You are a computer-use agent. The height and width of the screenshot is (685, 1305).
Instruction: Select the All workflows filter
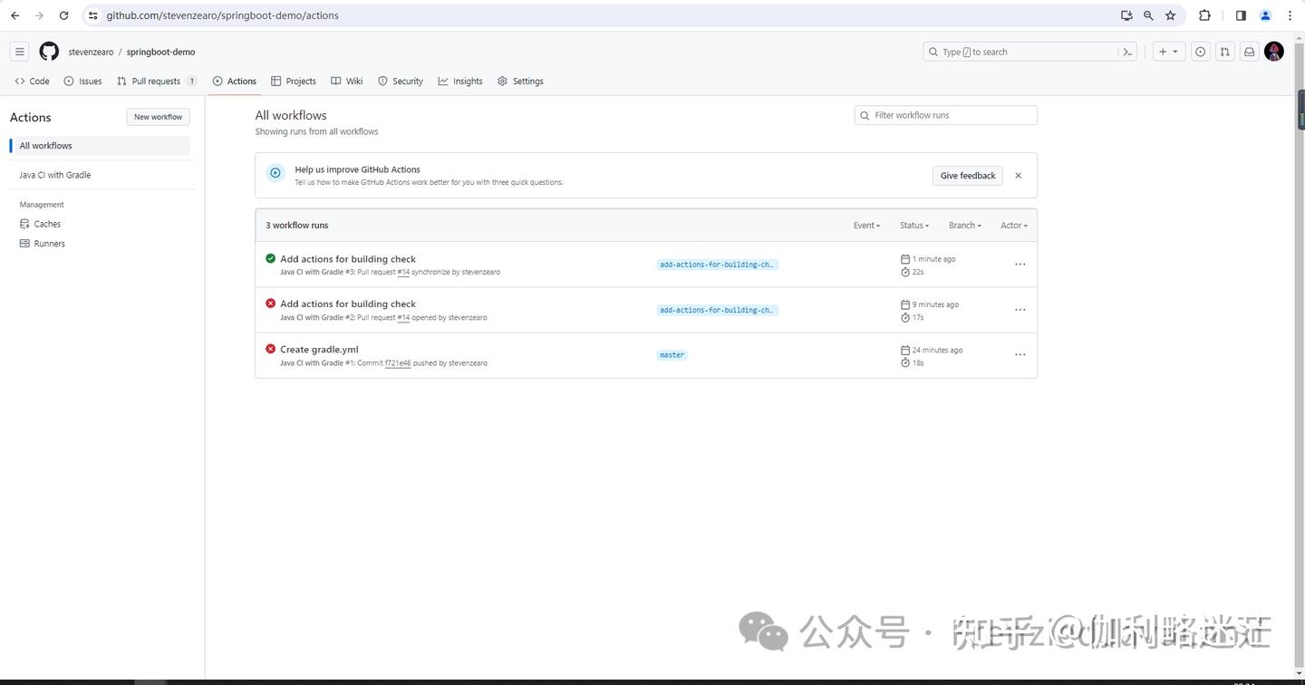(x=45, y=145)
